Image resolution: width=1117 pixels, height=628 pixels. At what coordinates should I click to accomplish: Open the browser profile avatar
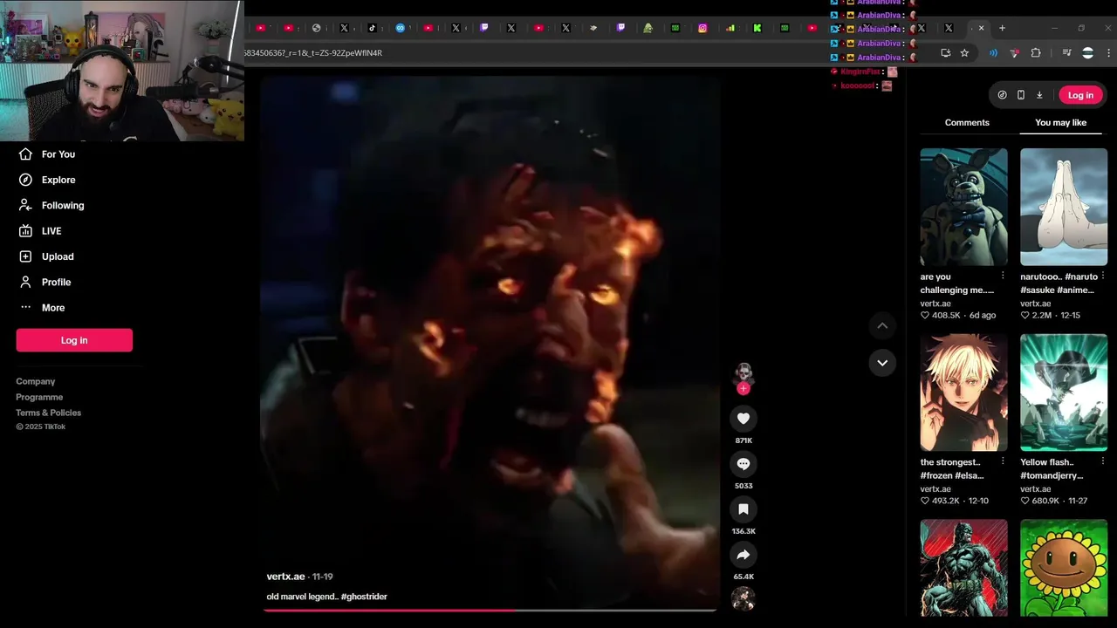(x=1087, y=53)
